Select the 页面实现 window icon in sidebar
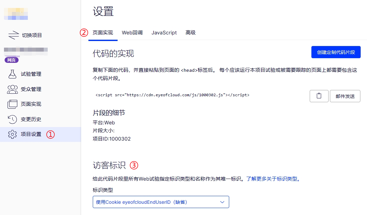The height and width of the screenshot is (215, 367). tap(12, 104)
